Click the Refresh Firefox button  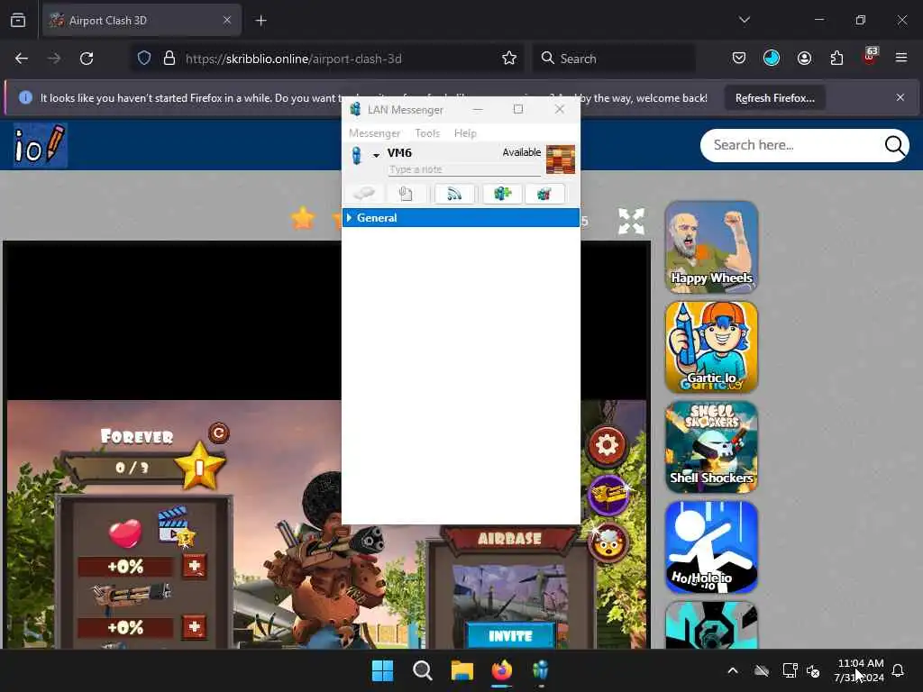(x=774, y=98)
